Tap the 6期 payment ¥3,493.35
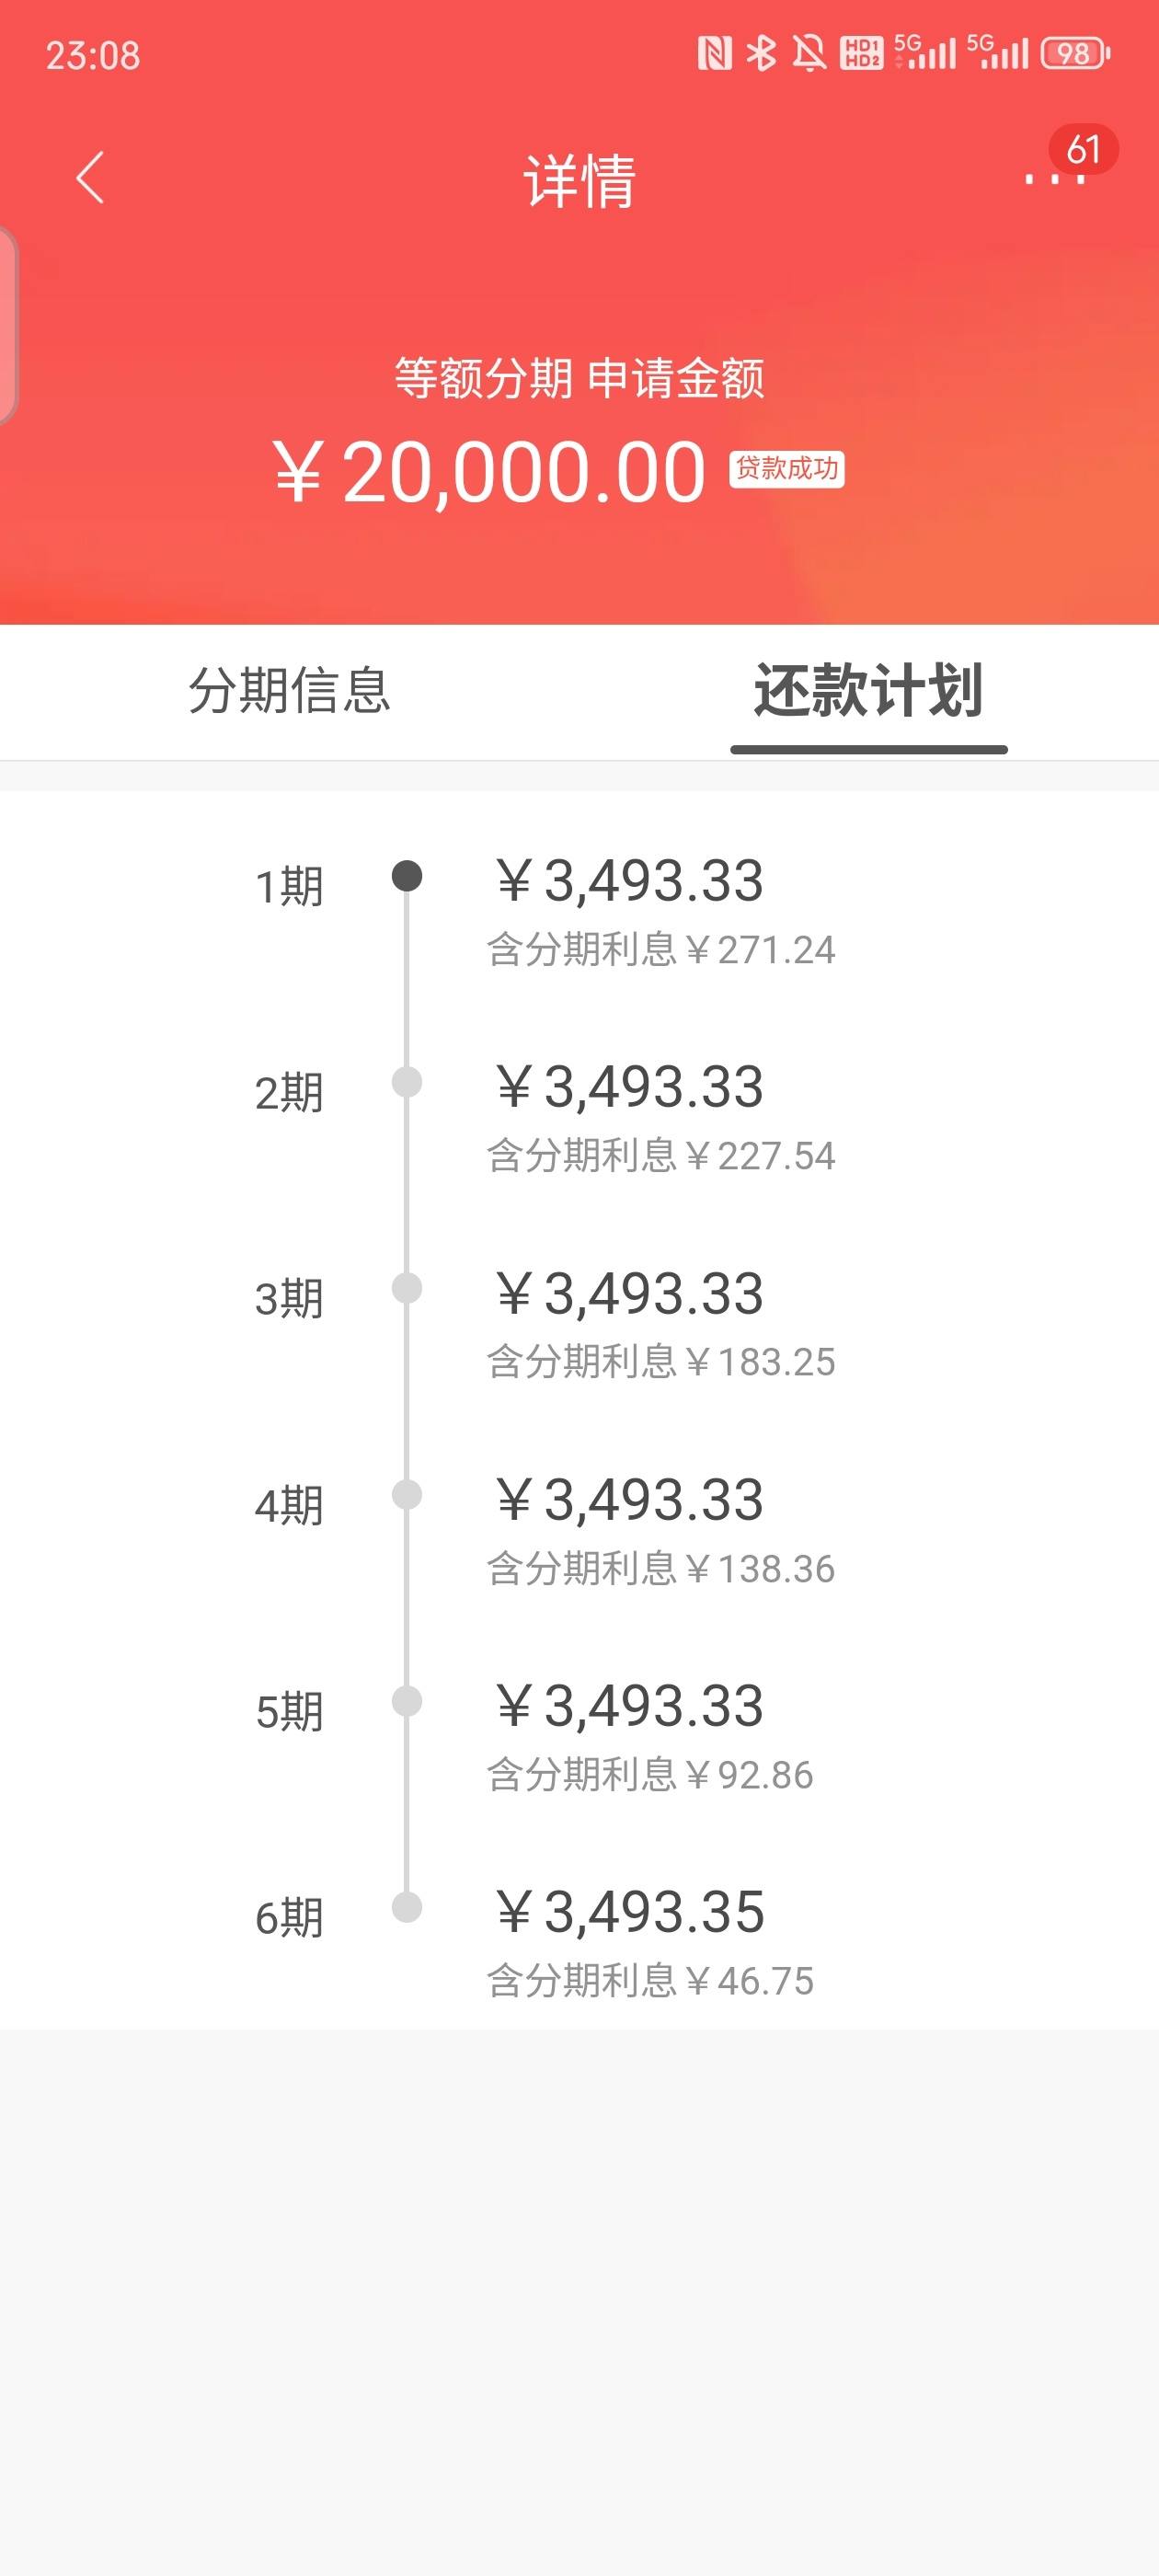Image resolution: width=1159 pixels, height=2576 pixels. (x=630, y=1912)
